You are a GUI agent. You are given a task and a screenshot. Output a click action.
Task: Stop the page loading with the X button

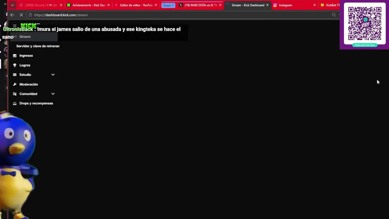(21, 15)
